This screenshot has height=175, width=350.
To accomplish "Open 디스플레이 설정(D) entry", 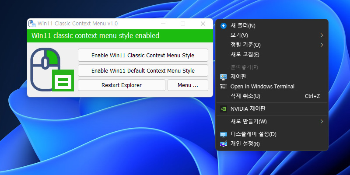I will point(272,134).
